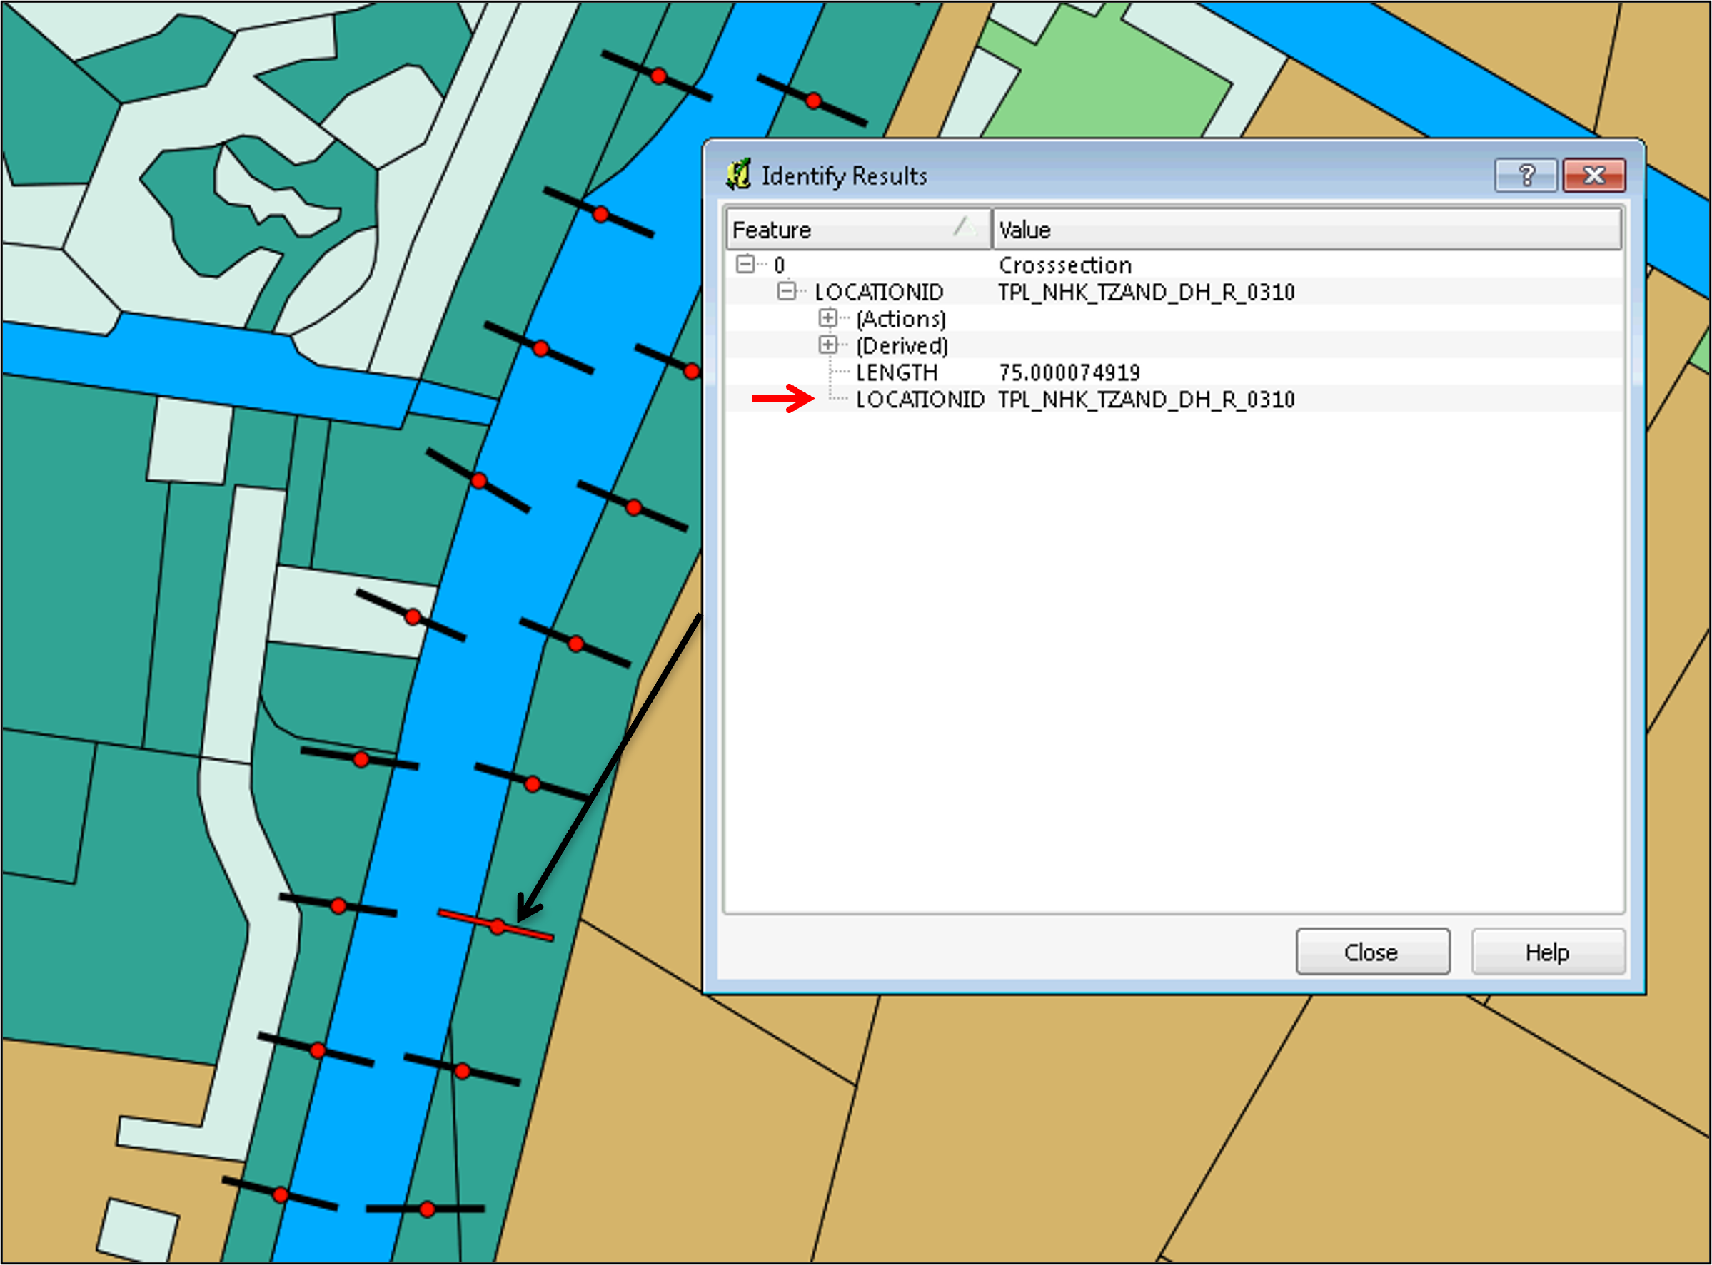Click the TPL_NHK_TZAND_DH_R_0310 value in bottom row
Viewport: 1712px width, 1265px height.
point(1146,400)
